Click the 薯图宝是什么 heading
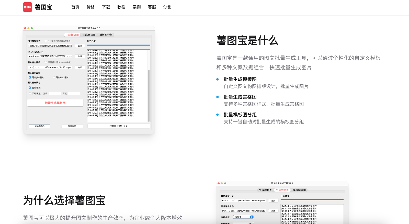Image resolution: width=409 pixels, height=224 pixels. (x=247, y=40)
